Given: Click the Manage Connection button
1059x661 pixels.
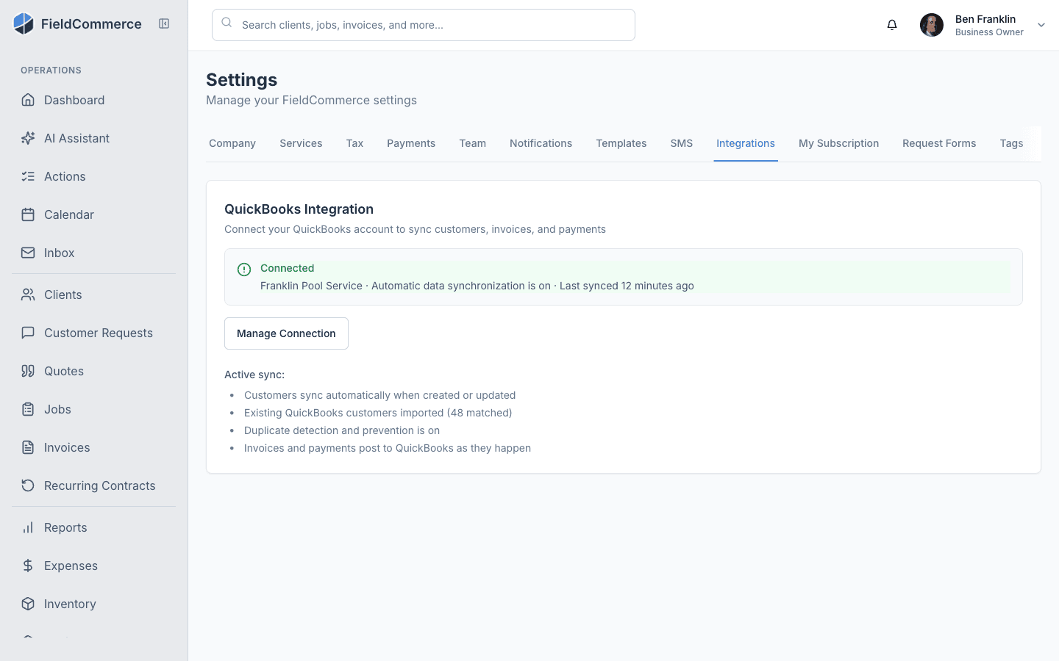Looking at the screenshot, I should tap(286, 333).
